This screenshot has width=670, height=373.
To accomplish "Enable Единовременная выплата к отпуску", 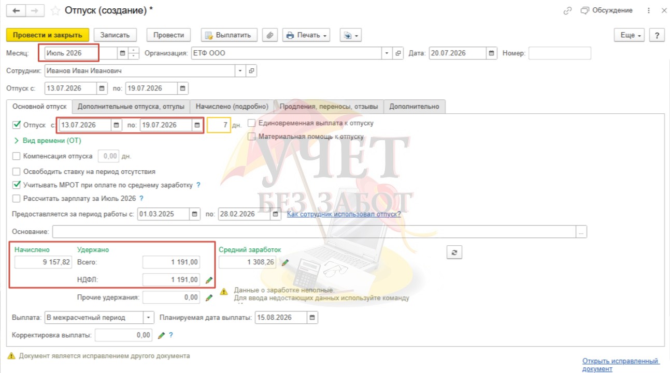I will 251,123.
